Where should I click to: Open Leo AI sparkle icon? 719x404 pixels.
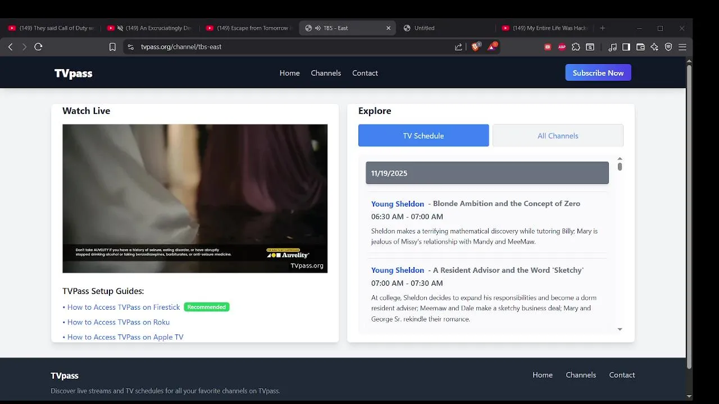pyautogui.click(x=654, y=47)
